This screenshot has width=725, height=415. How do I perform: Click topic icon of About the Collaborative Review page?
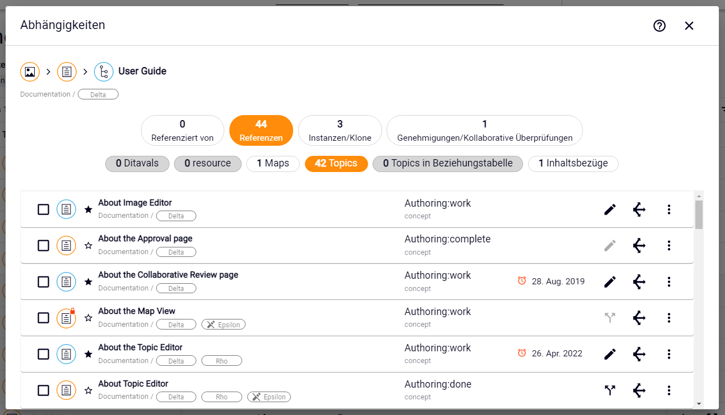click(x=66, y=282)
